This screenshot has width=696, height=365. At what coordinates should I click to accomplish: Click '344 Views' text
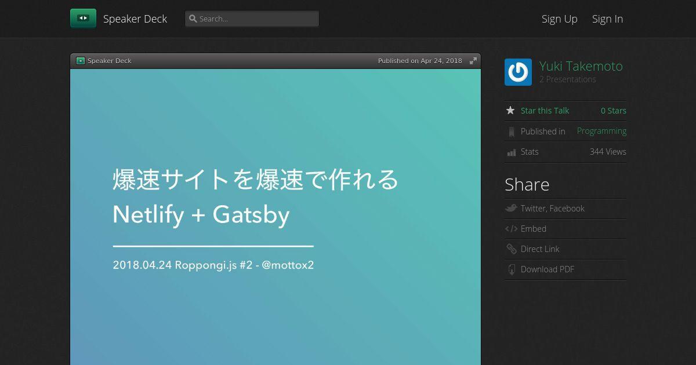tap(608, 152)
